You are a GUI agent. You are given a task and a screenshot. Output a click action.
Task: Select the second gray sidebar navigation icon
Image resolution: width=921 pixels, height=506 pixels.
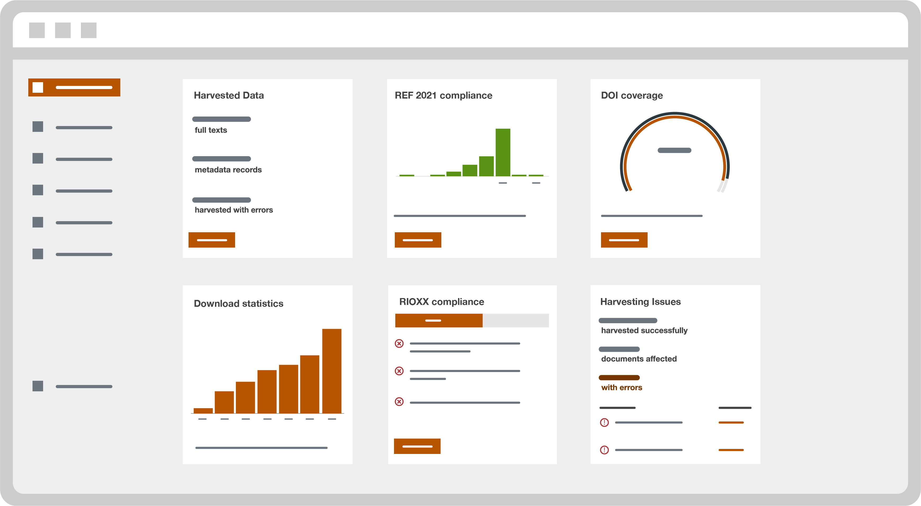point(38,159)
